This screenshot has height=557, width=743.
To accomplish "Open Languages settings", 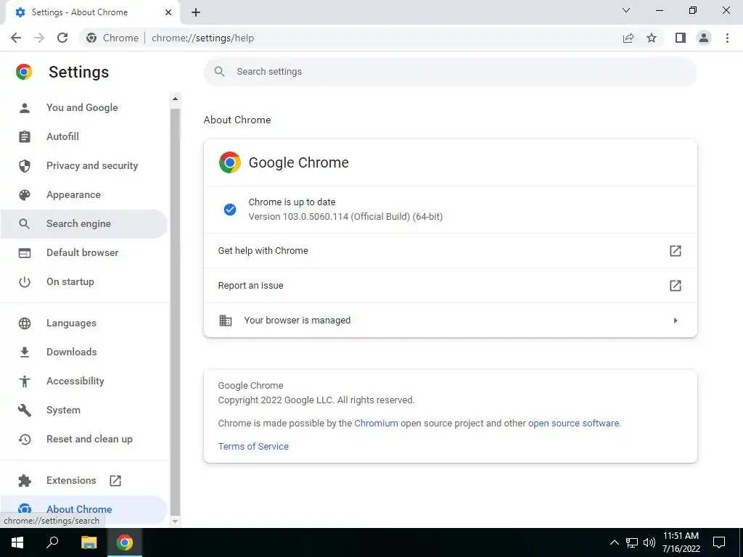I will coord(84,323).
